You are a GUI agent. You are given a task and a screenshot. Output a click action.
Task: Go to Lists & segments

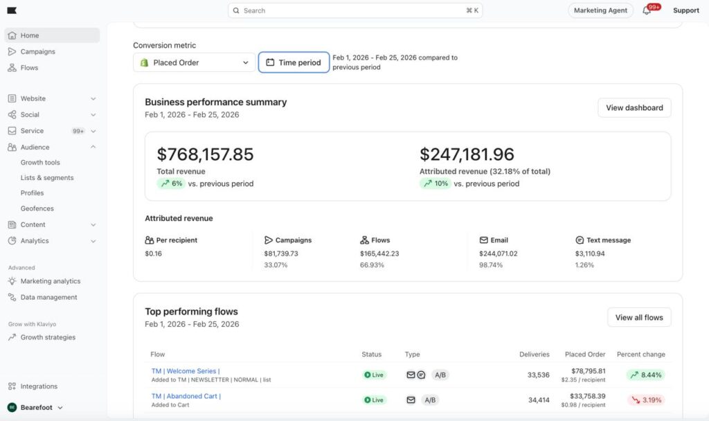tap(47, 178)
